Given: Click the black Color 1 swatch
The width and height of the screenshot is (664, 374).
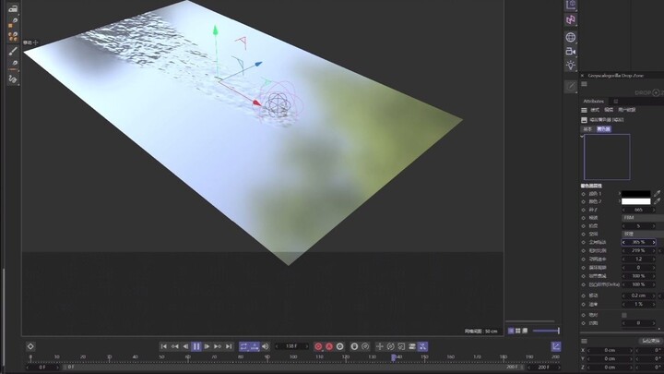Looking at the screenshot, I should click(635, 194).
